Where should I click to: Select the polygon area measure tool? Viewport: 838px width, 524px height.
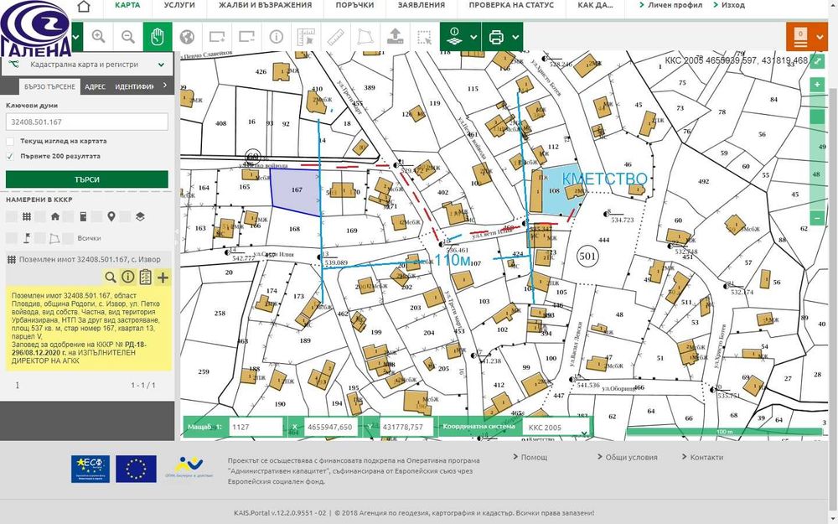[365, 37]
